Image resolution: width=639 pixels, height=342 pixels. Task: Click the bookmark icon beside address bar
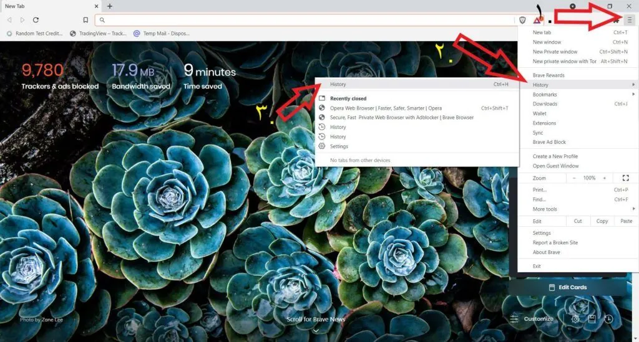pyautogui.click(x=85, y=20)
